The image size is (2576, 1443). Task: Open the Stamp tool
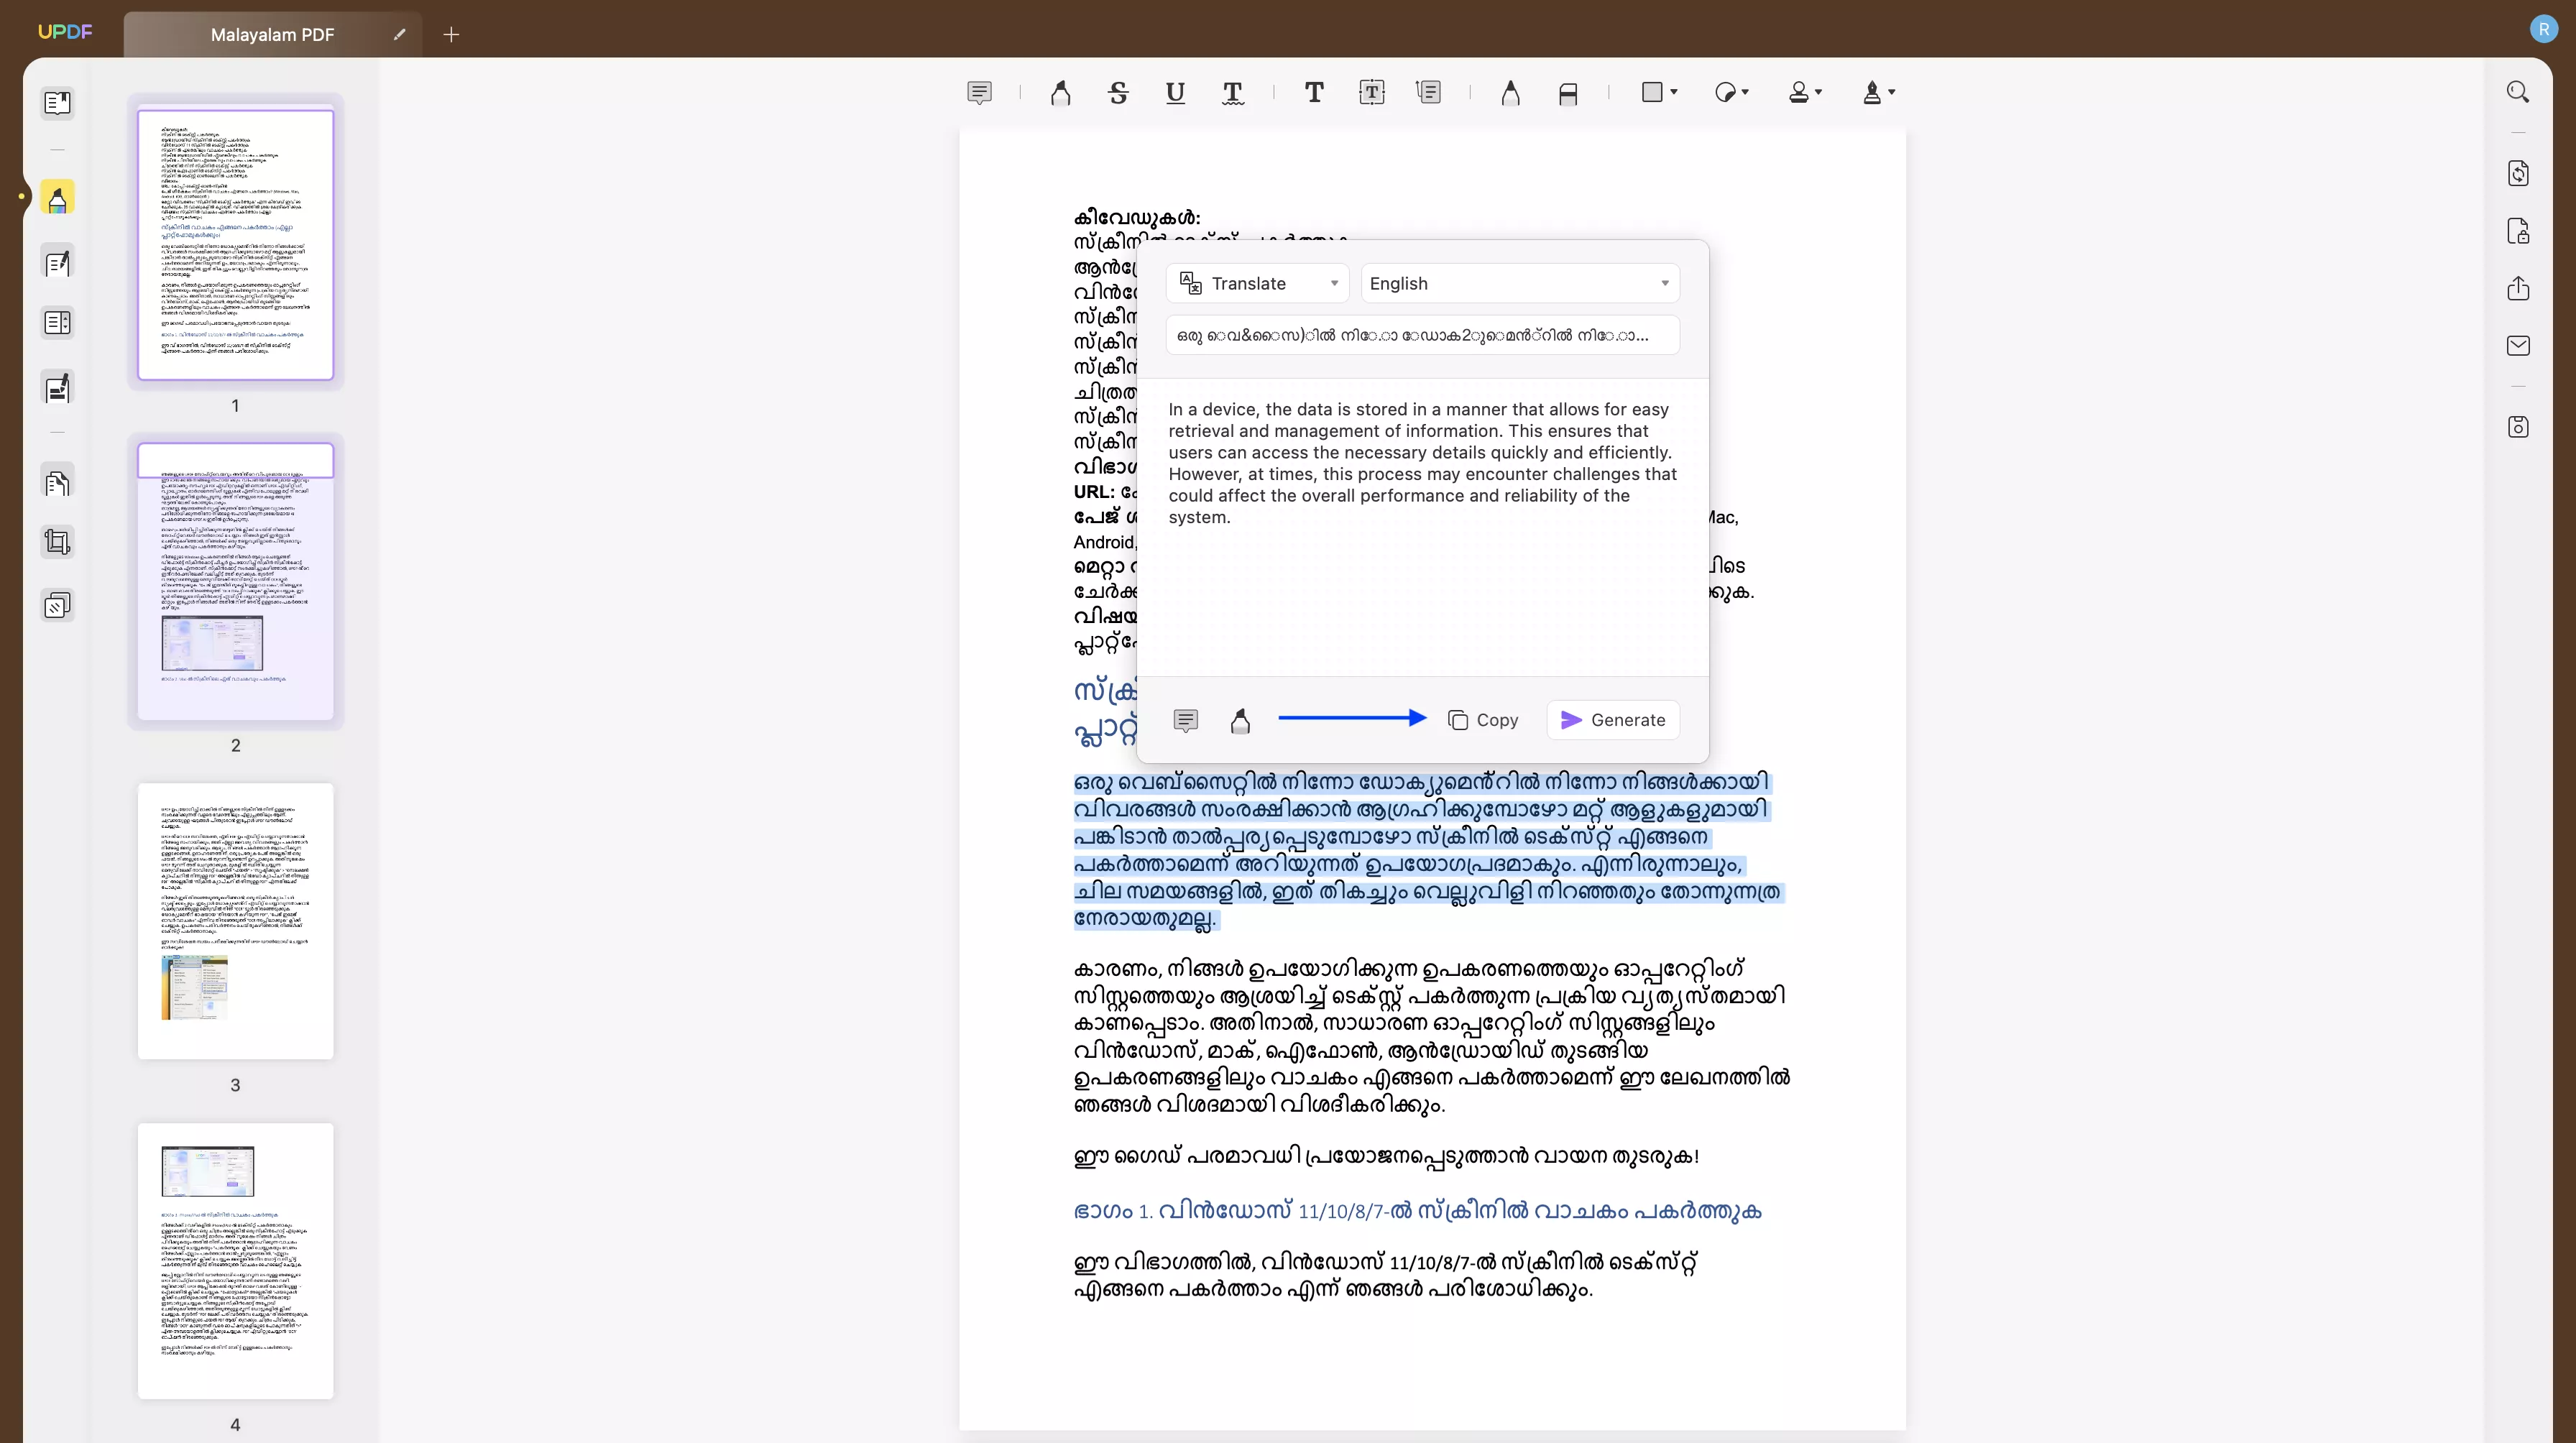click(x=1798, y=92)
